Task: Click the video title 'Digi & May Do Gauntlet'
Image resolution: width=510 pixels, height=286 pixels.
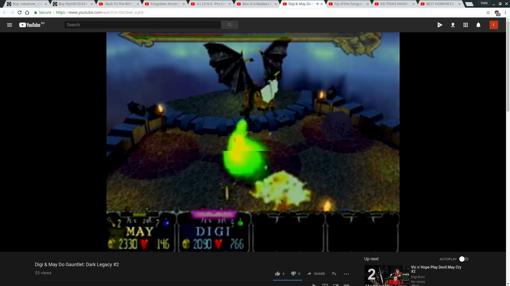Action: pos(77,265)
